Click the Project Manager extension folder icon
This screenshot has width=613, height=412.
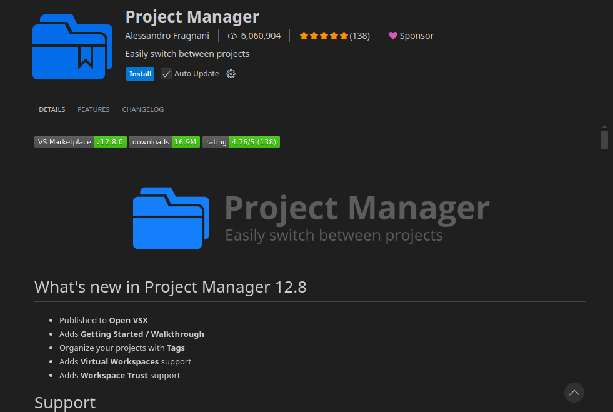[72, 47]
